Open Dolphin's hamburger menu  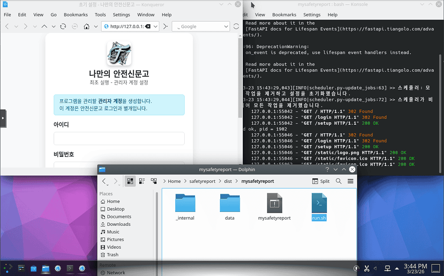tap(350, 181)
